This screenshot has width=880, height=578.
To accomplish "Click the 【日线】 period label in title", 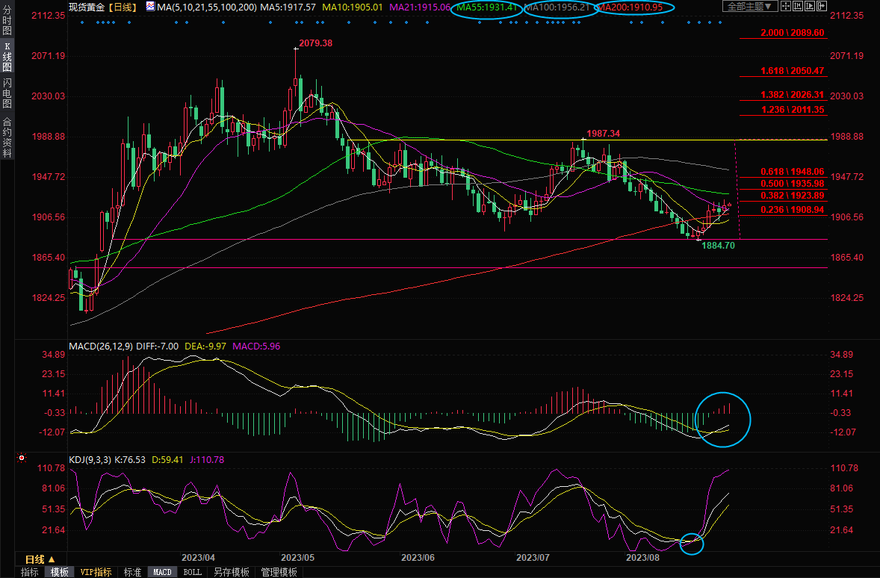I will [123, 7].
